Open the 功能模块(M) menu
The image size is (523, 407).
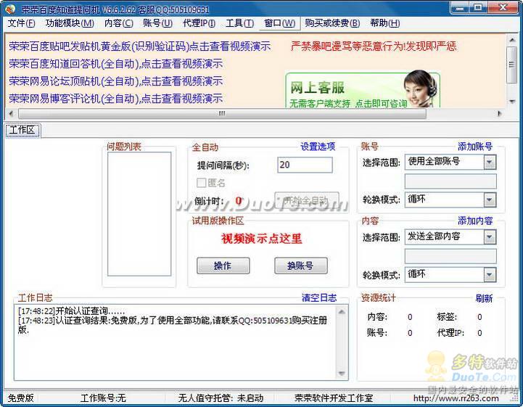tap(70, 23)
